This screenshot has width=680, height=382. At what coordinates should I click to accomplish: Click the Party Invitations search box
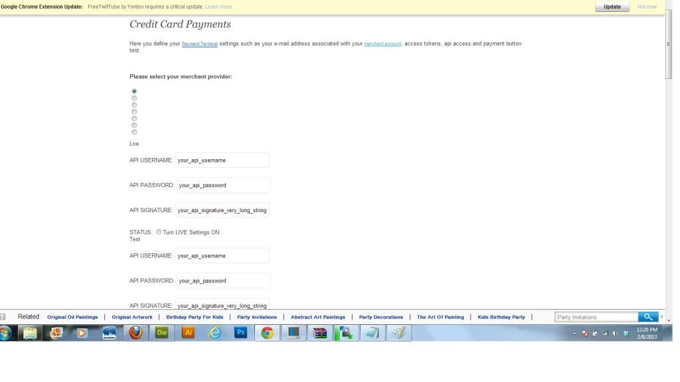pyautogui.click(x=596, y=317)
